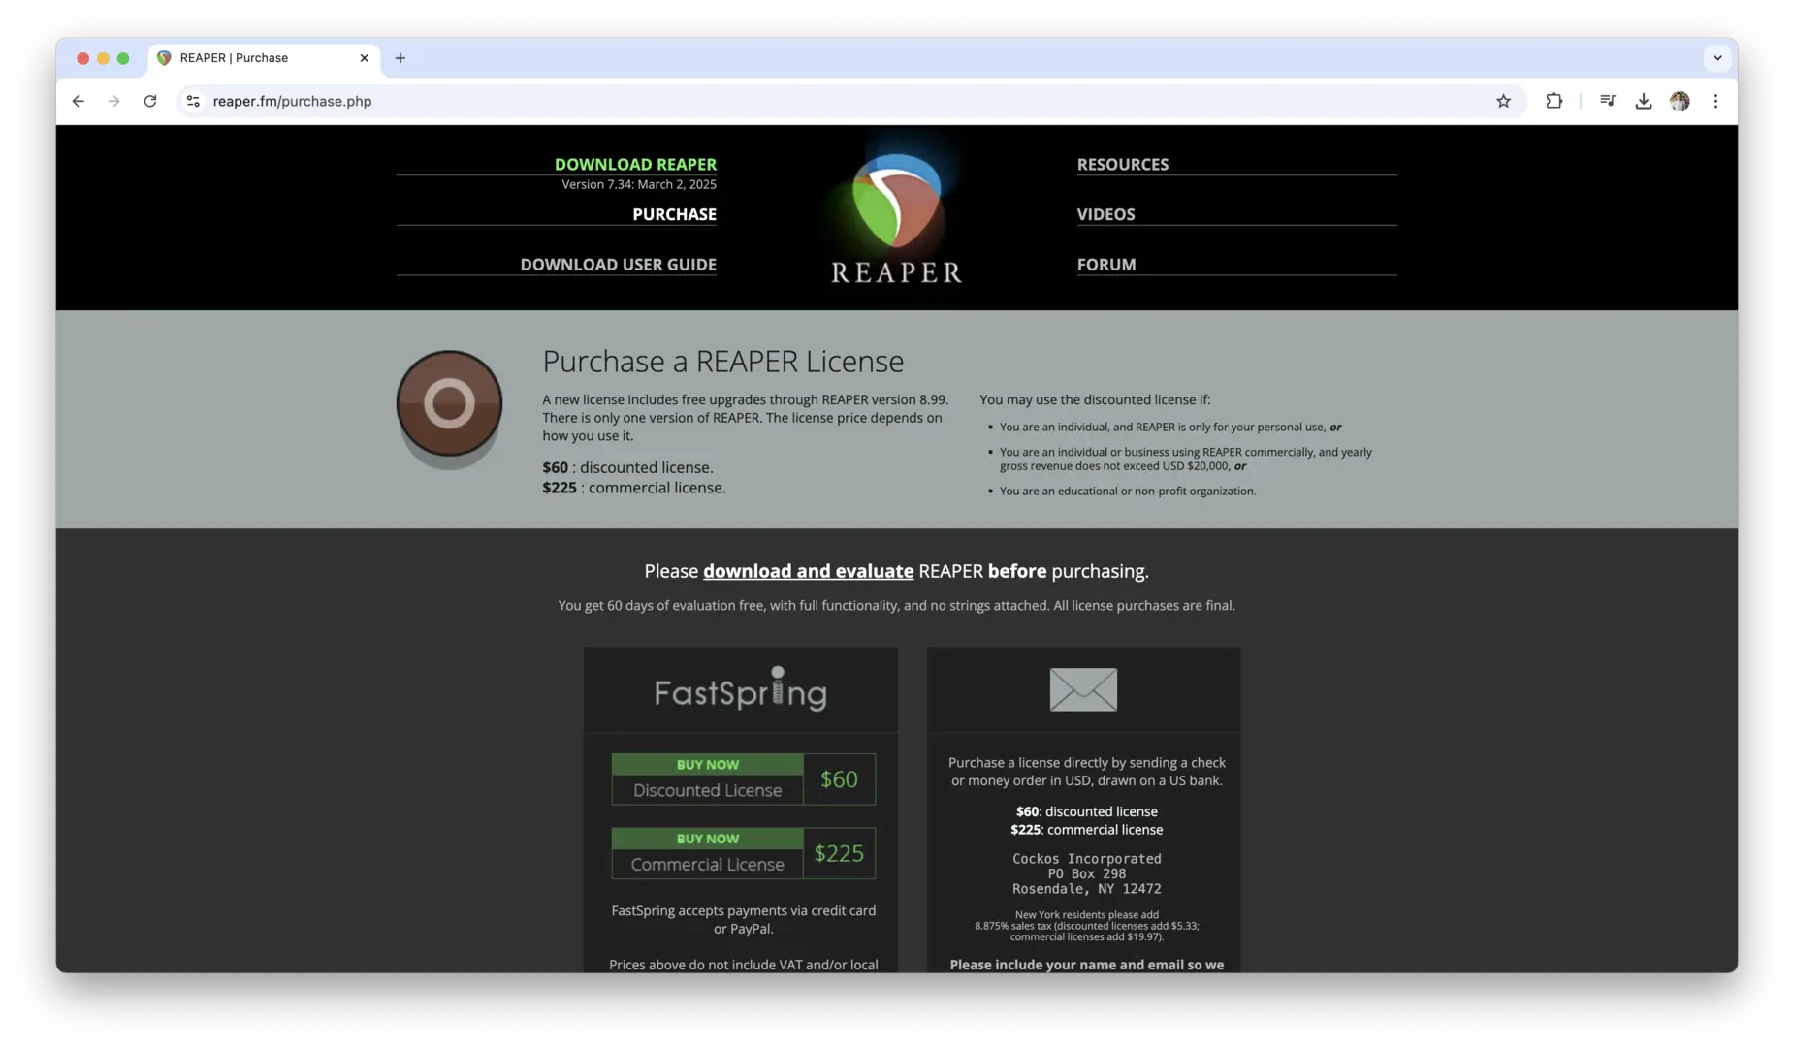1794x1047 pixels.
Task: Click the educational or non-profit bullet text
Action: point(1127,492)
